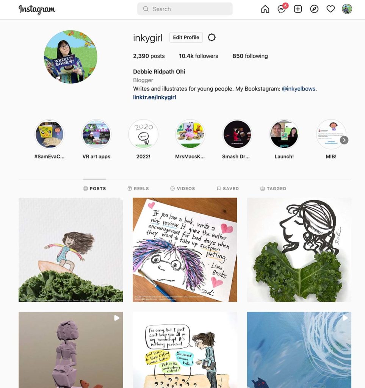Click the Edit Profile button
This screenshot has height=388, width=365.
pyautogui.click(x=186, y=38)
